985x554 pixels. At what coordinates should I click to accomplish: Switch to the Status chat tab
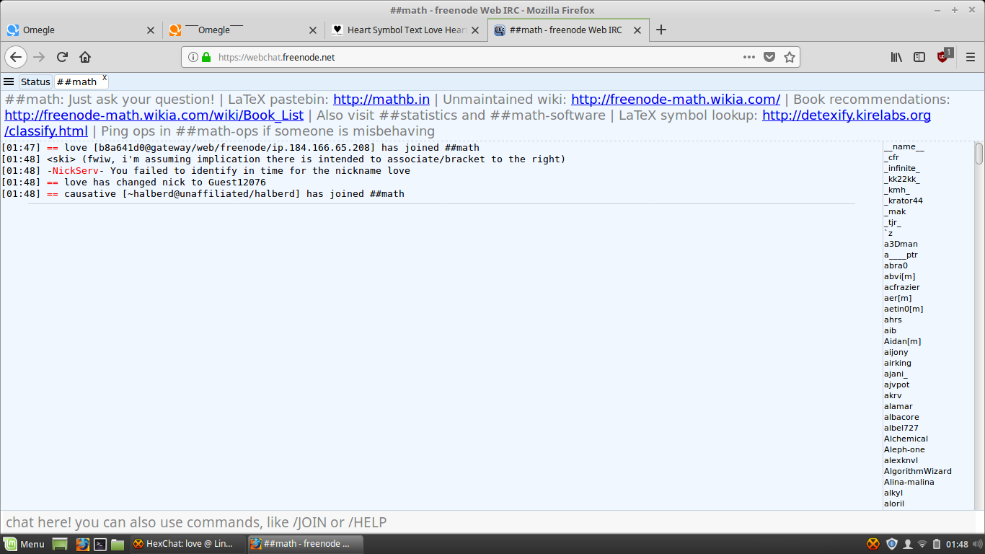click(35, 82)
